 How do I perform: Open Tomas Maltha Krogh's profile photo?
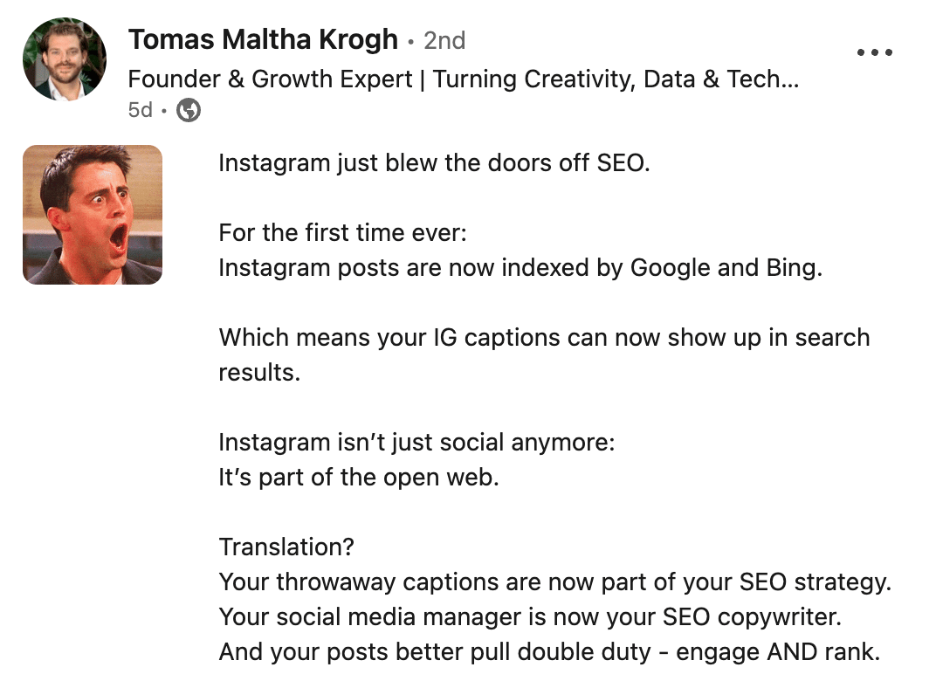(65, 59)
